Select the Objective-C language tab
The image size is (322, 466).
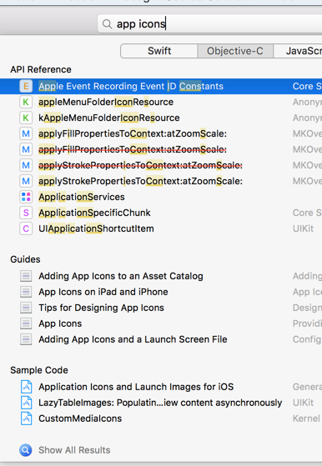pyautogui.click(x=235, y=51)
